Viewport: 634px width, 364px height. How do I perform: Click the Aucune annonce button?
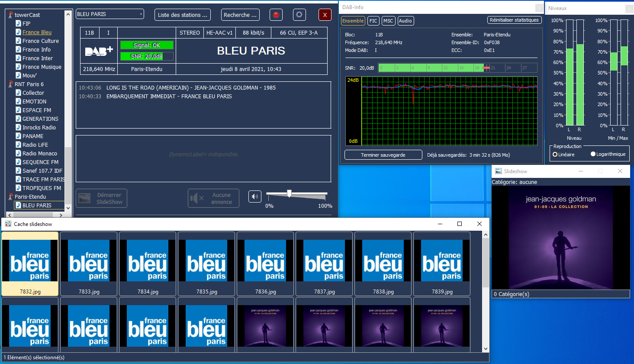click(213, 198)
